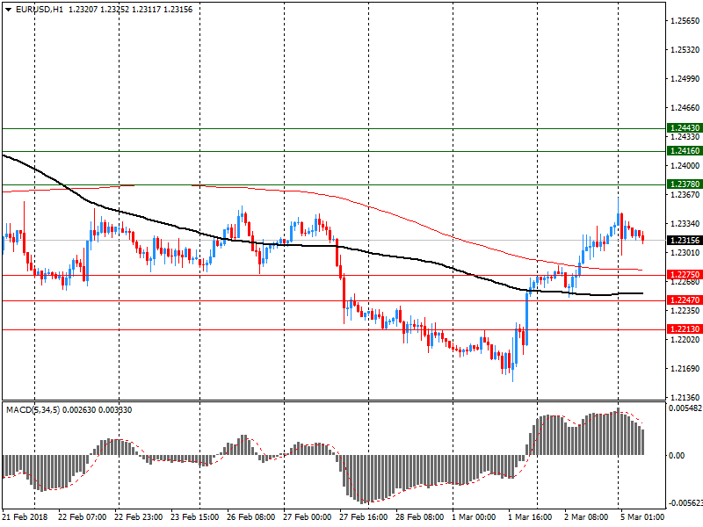
Task: Click the MACD scale value 0.005482
Action: 685,408
